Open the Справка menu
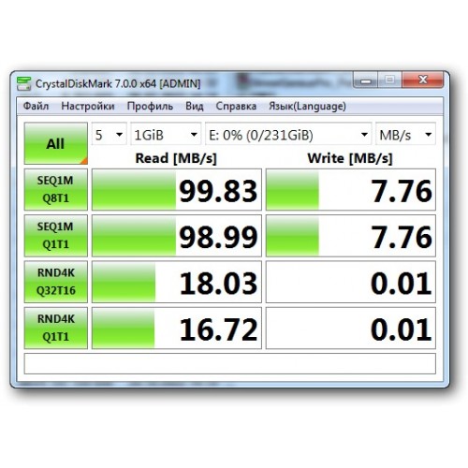Image resolution: width=468 pixels, height=468 pixels. 236,106
